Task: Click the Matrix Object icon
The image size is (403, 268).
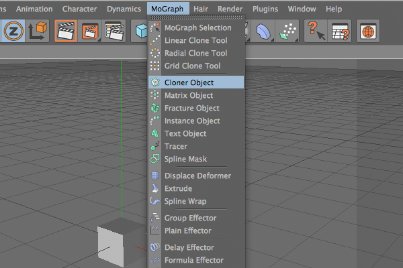Action: coord(155,95)
